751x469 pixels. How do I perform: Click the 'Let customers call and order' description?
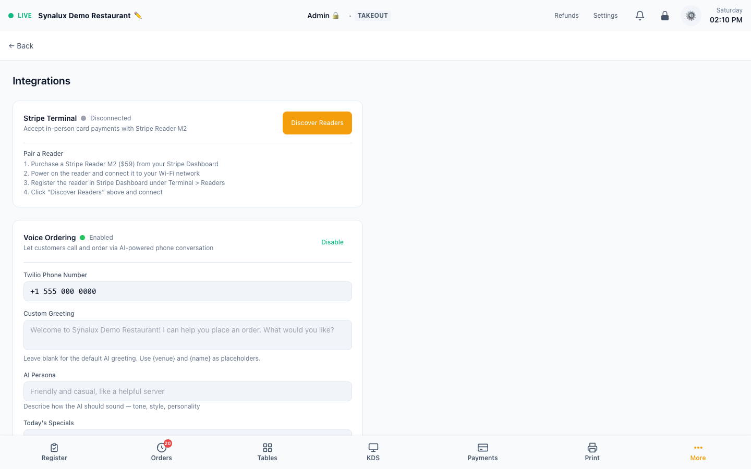coord(118,248)
